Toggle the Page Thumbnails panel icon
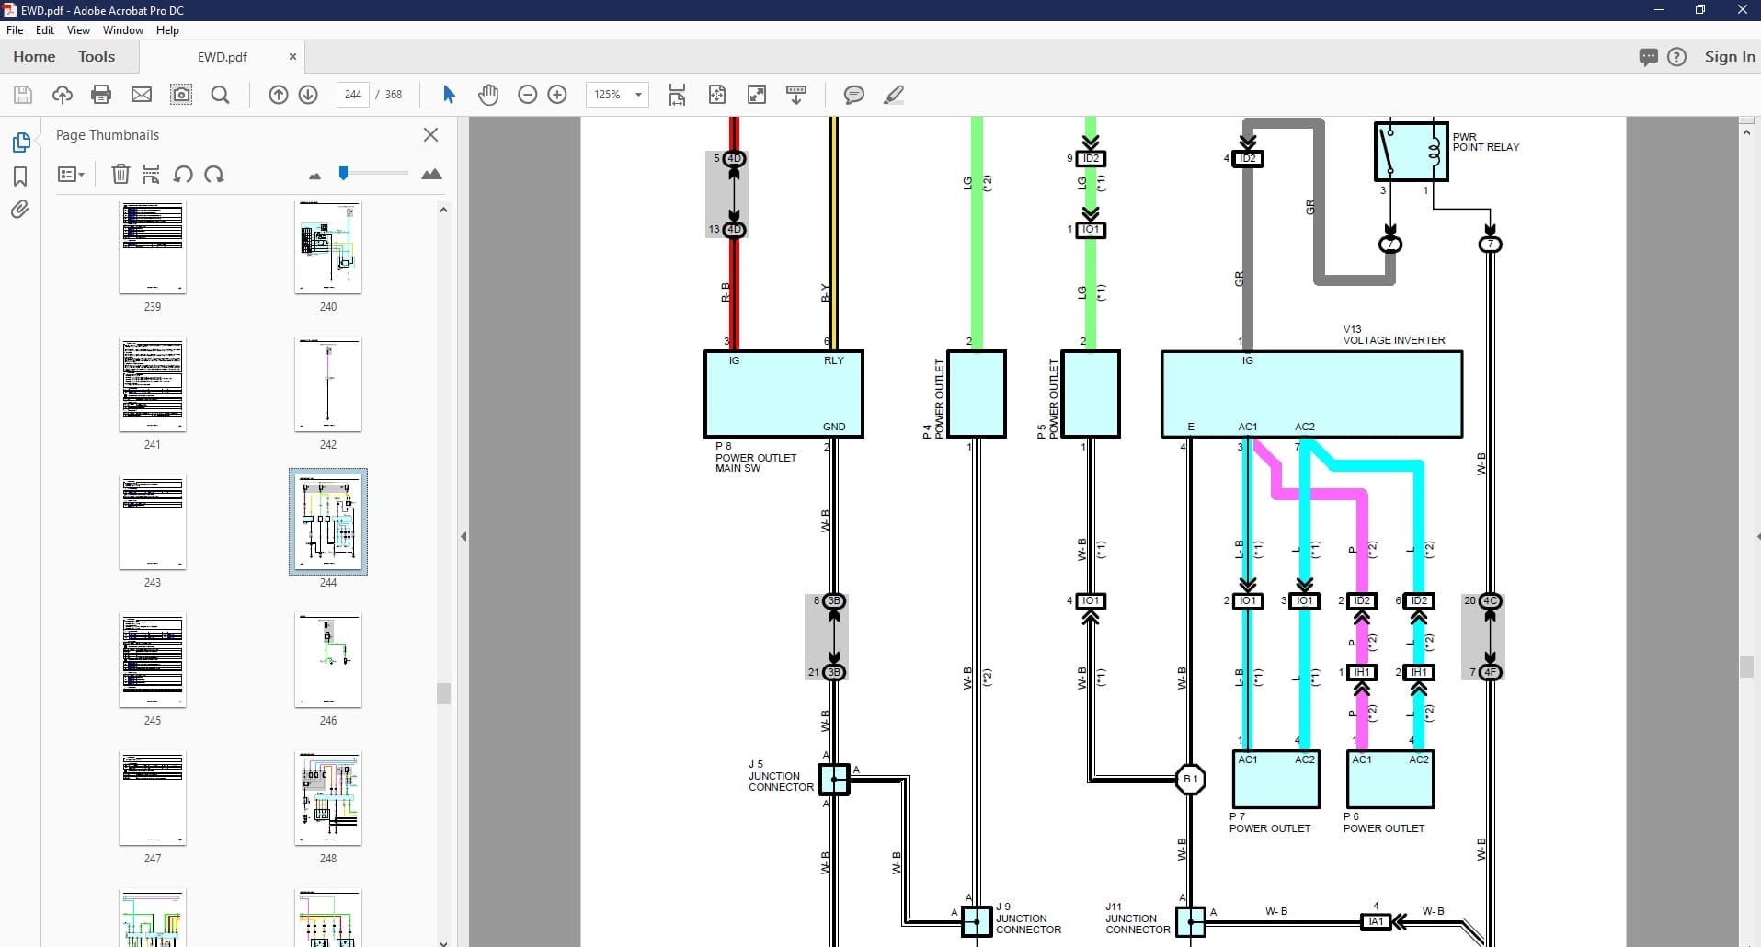 click(20, 143)
